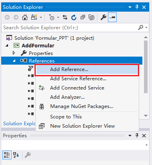Click the Categorized view button in Properties
The image size is (152, 165).
coord(7,155)
